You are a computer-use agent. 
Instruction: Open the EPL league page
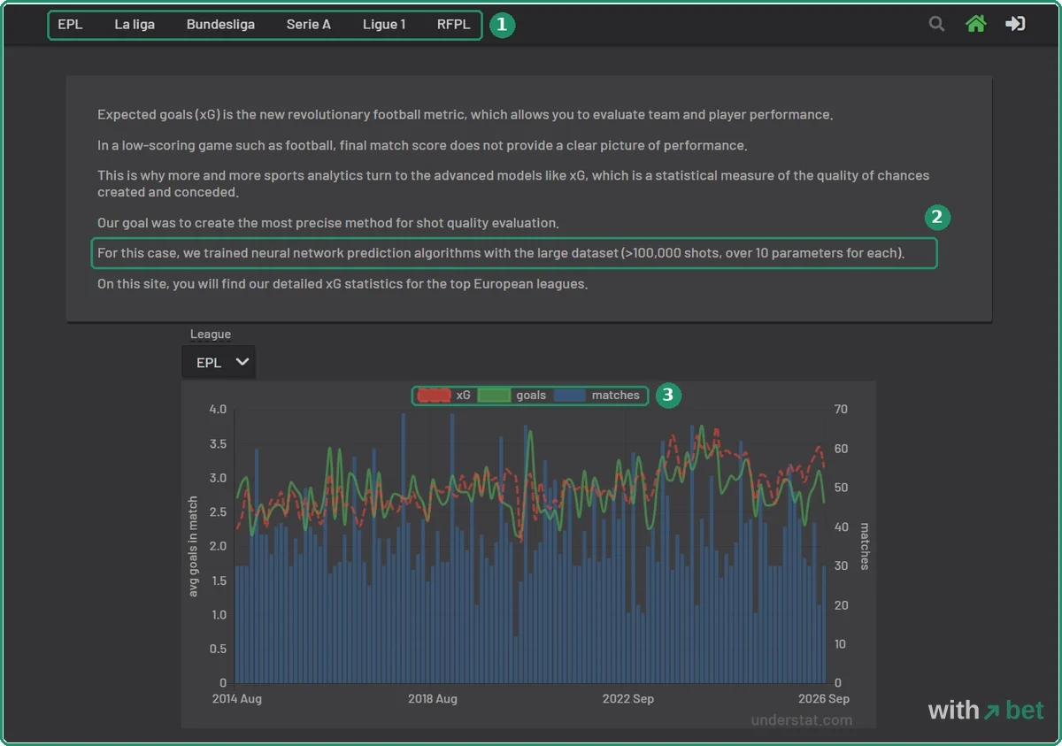pos(70,24)
